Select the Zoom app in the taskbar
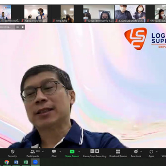This screenshot has height=166, width=166. [x=35, y=162]
